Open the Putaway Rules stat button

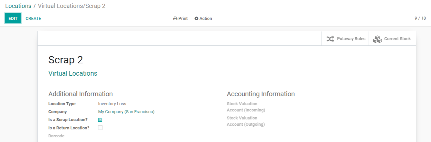point(345,39)
